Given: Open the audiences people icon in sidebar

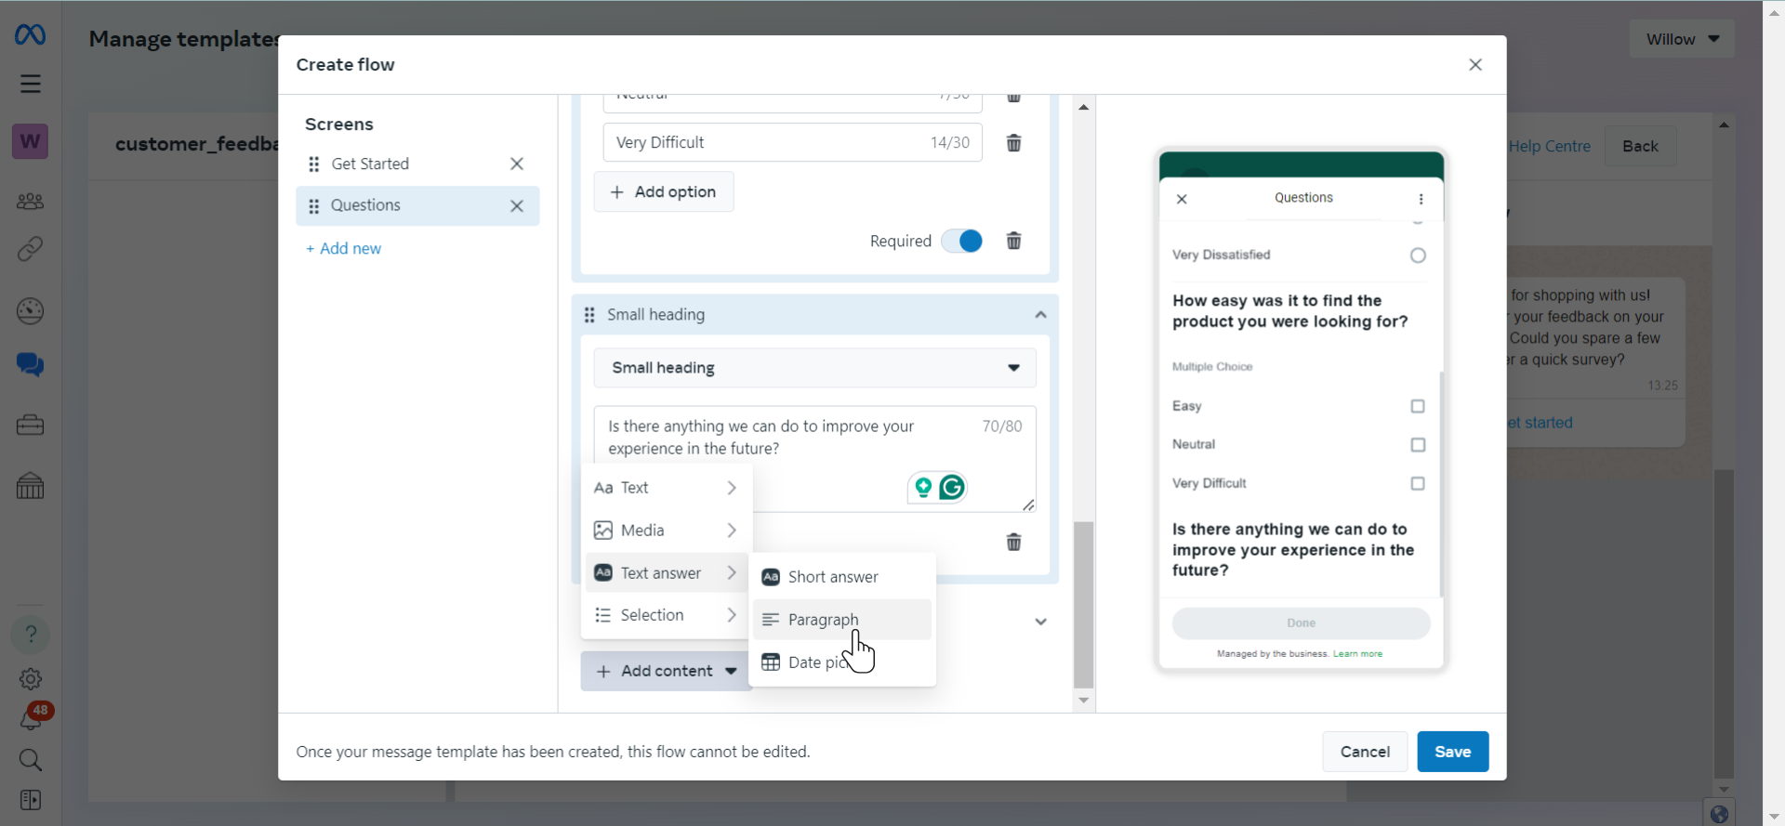Looking at the screenshot, I should coord(30,201).
